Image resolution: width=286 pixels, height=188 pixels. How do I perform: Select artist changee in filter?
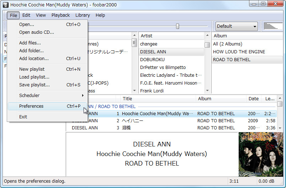pos(171,44)
